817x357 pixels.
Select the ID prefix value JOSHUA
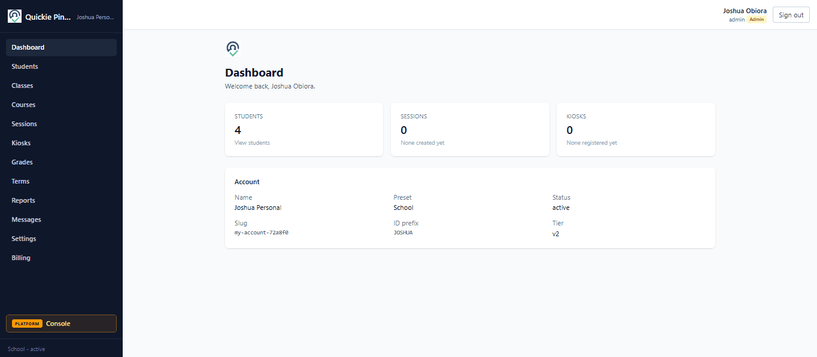(x=403, y=233)
